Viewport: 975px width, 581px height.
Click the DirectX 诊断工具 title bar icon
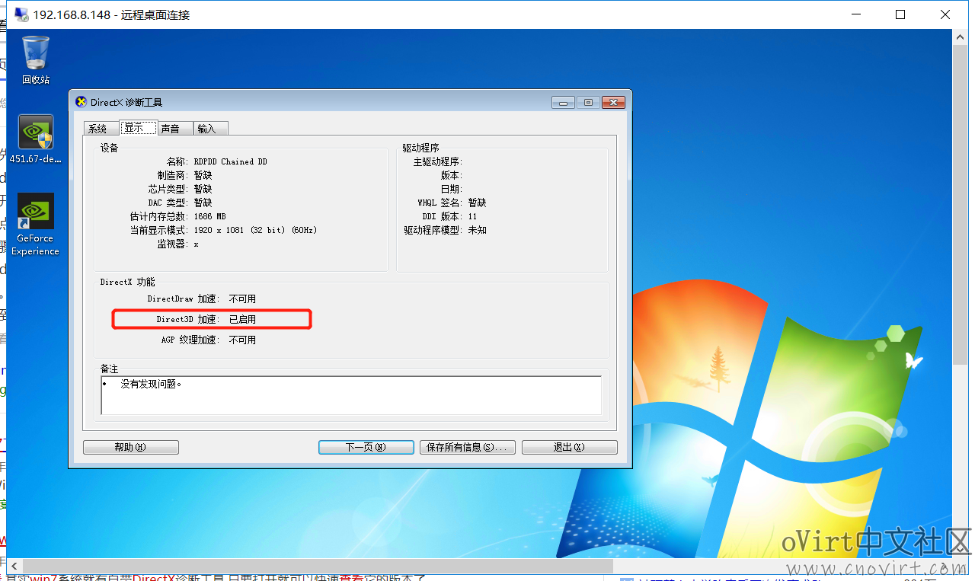point(82,102)
